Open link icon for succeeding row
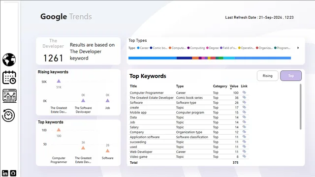315x177 pixels. click(244, 142)
